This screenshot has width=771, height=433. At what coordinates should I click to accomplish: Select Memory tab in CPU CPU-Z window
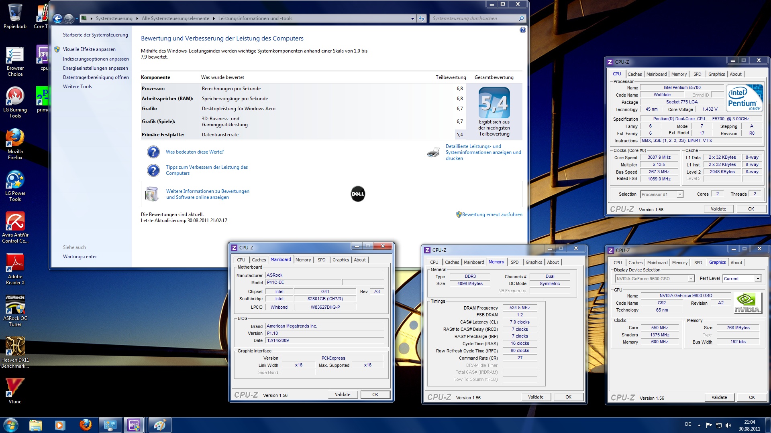click(679, 74)
